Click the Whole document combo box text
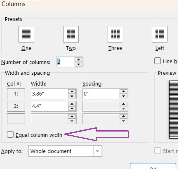 click(x=51, y=151)
